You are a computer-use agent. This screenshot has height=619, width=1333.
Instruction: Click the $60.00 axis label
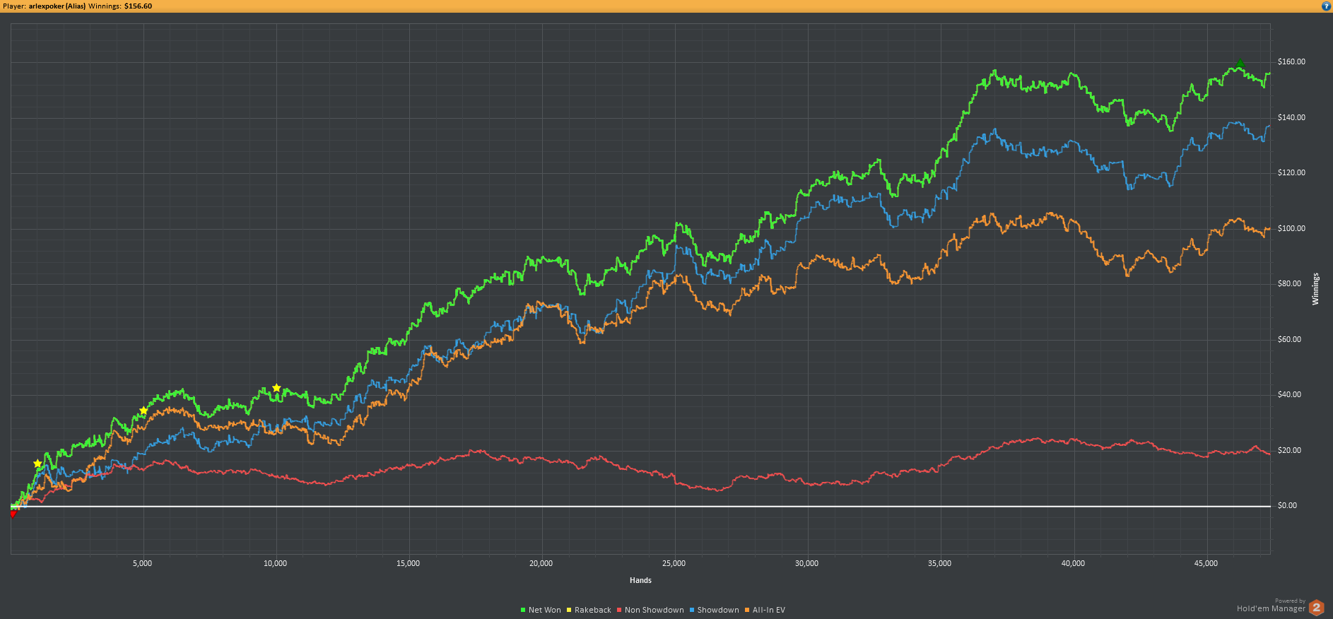[1289, 339]
